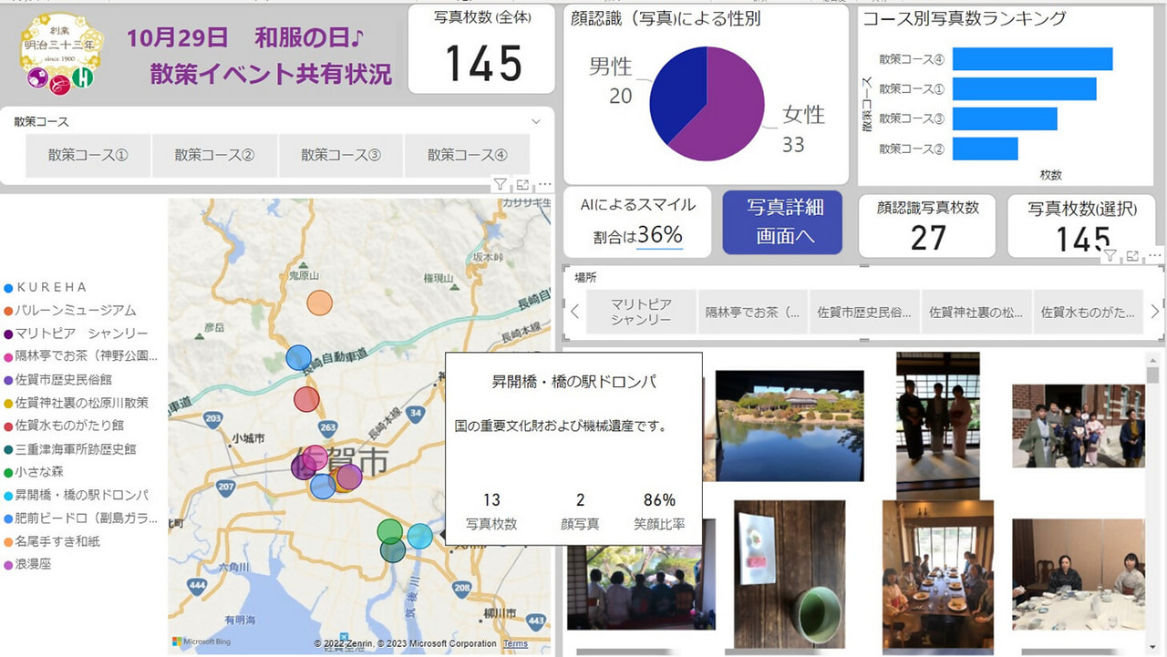Select 散策コース② slicer button
Image resolution: width=1167 pixels, height=657 pixels.
coord(214,155)
